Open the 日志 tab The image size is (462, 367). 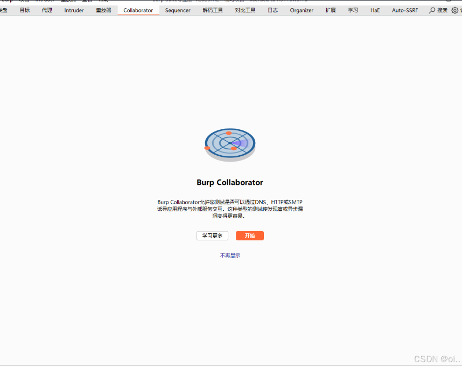(273, 10)
